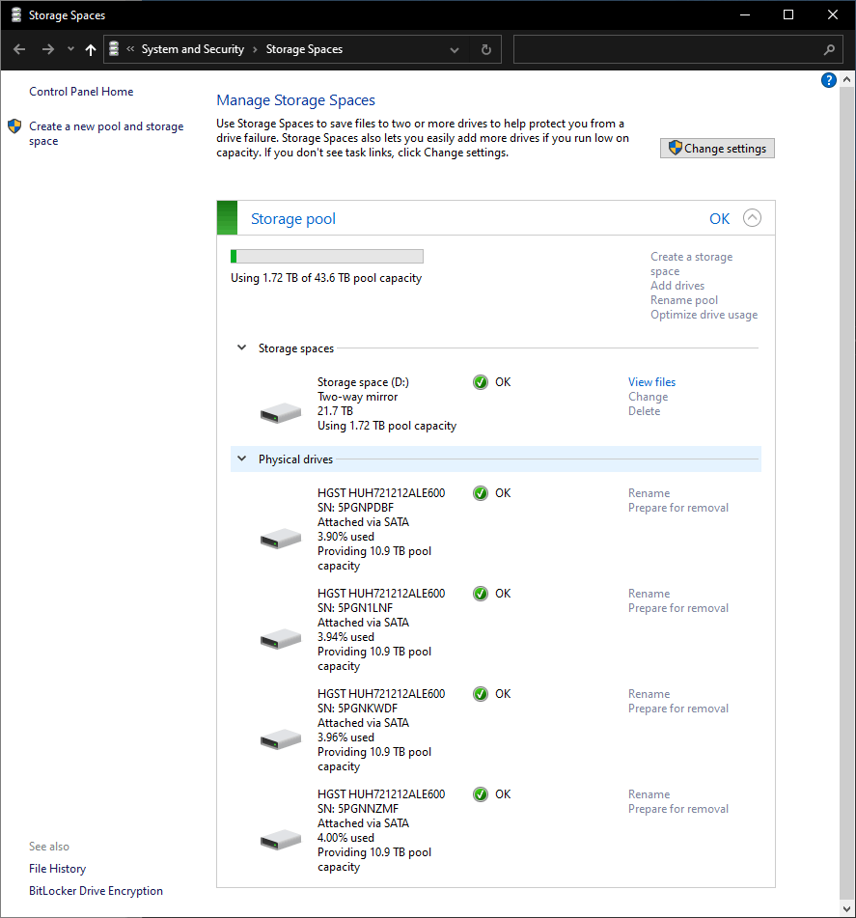The width and height of the screenshot is (856, 918).
Task: Click "Using 1.72 TB of 43.6 TB pool capacity" text
Action: click(x=326, y=278)
